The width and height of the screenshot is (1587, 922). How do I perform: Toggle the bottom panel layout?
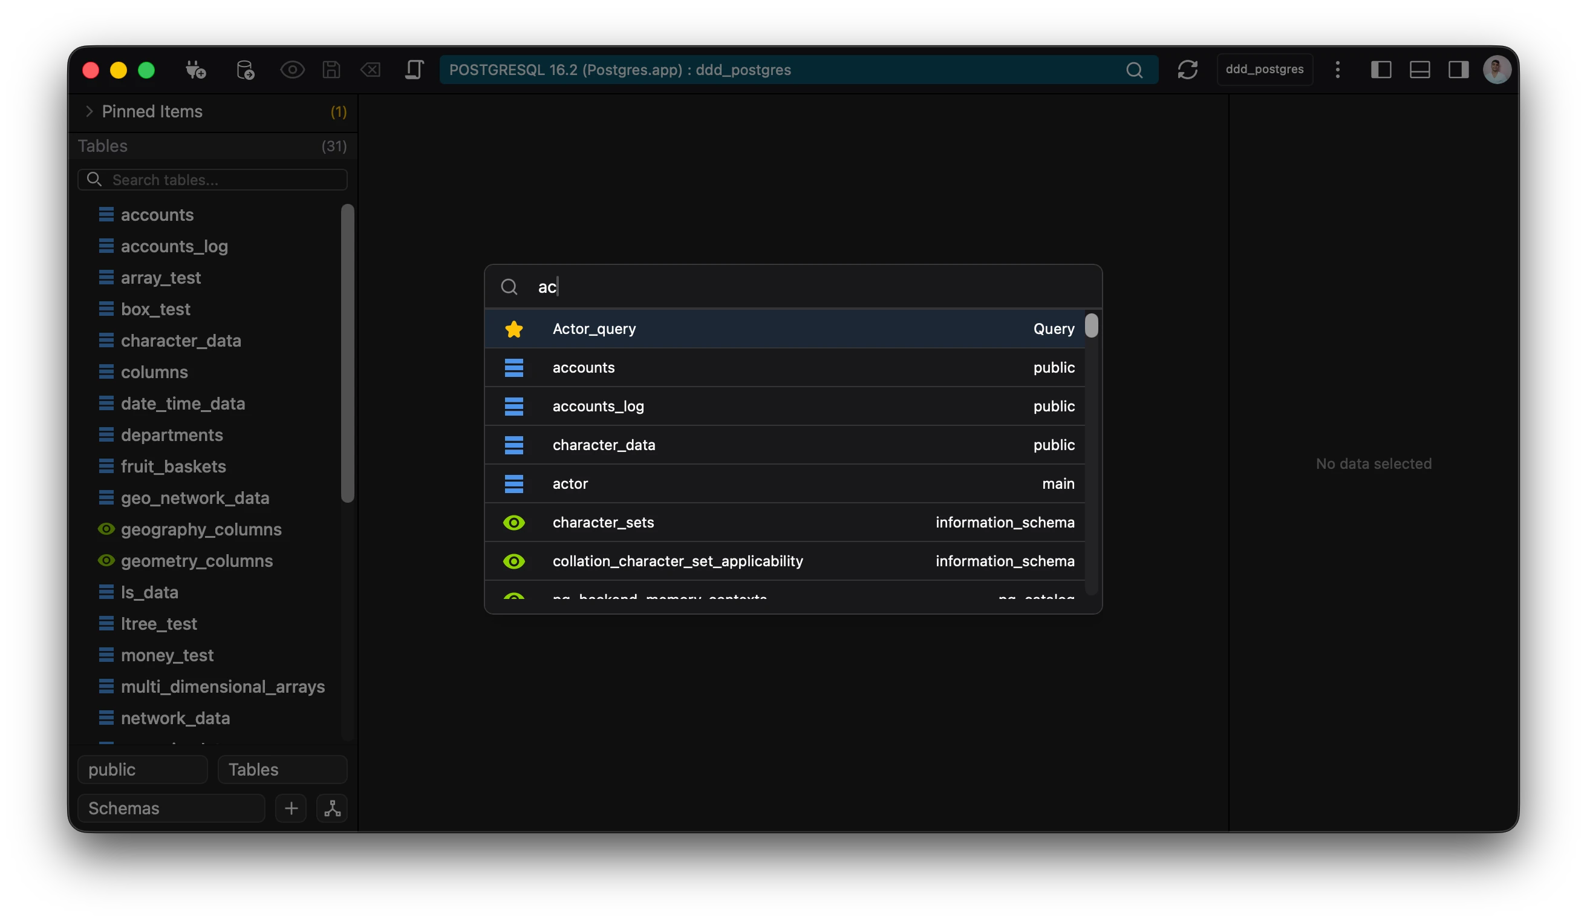pyautogui.click(x=1419, y=70)
